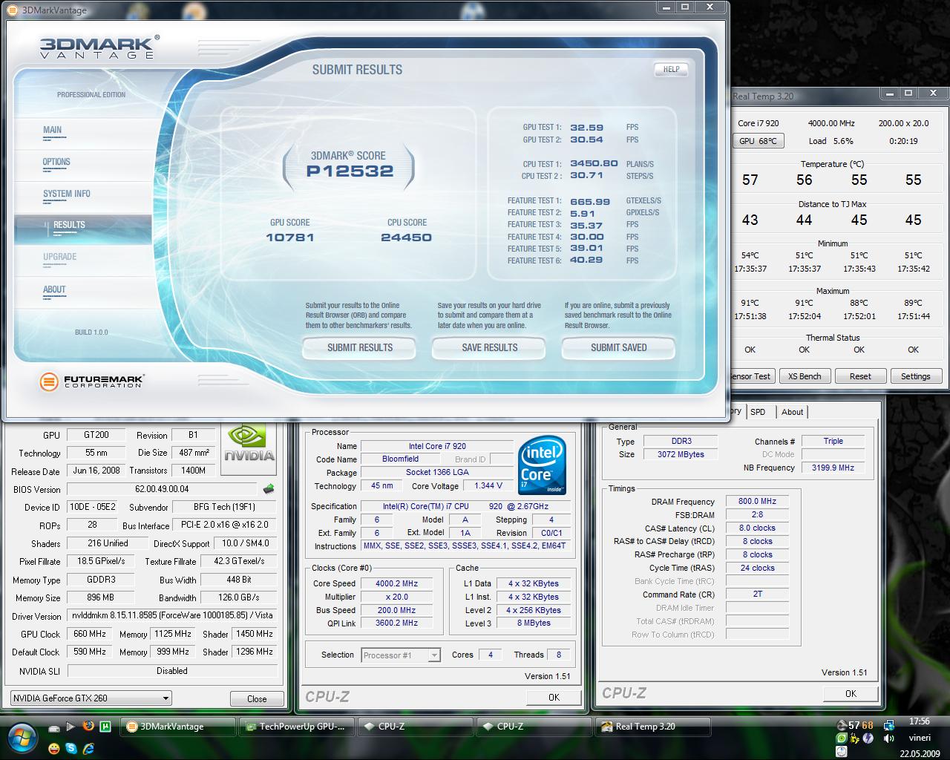Screen dimensions: 950x760
Task: Click the HELP button in 3DMark Vantage
Action: (672, 69)
